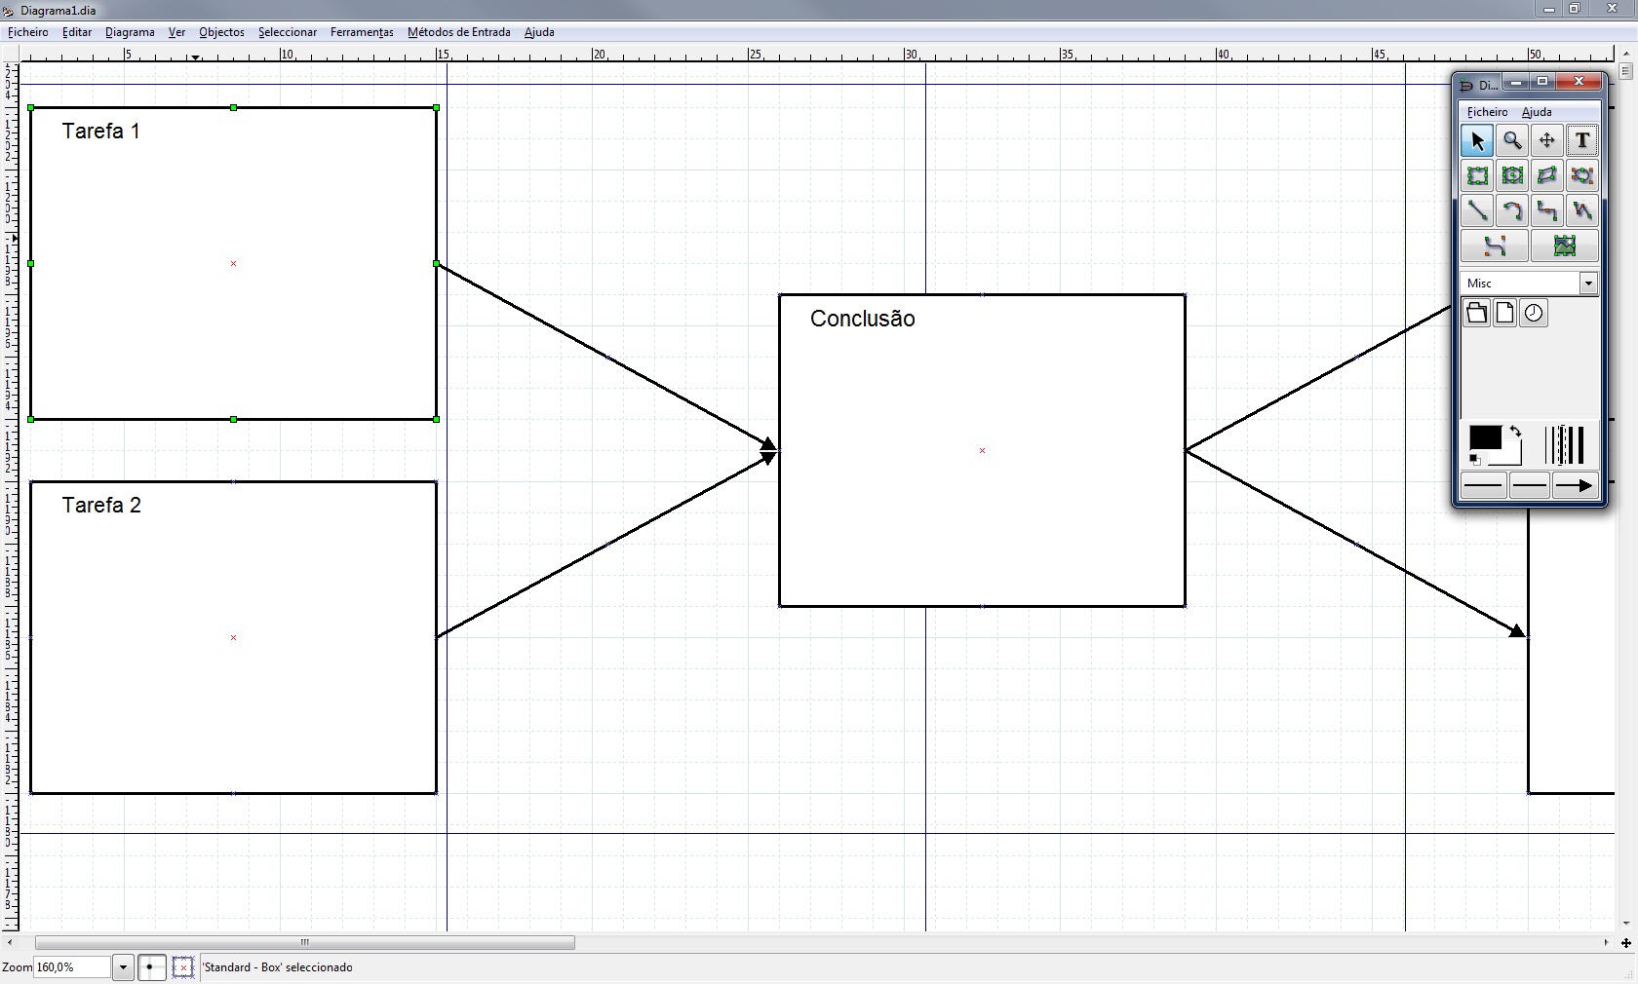Toggle snap to grid in status bar
Image resolution: width=1638 pixels, height=984 pixels.
151,967
